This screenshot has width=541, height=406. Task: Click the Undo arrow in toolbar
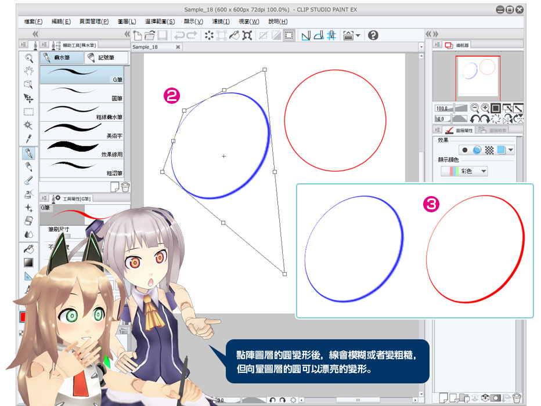pos(179,35)
